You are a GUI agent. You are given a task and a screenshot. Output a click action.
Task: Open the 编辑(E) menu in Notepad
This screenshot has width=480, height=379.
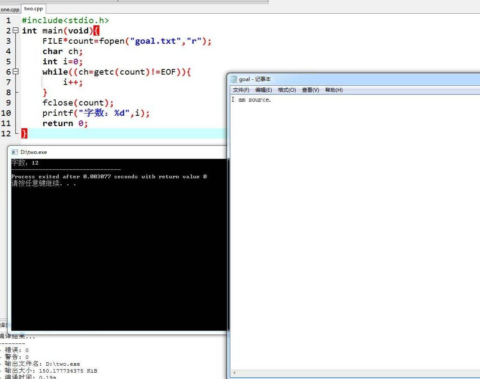(264, 90)
